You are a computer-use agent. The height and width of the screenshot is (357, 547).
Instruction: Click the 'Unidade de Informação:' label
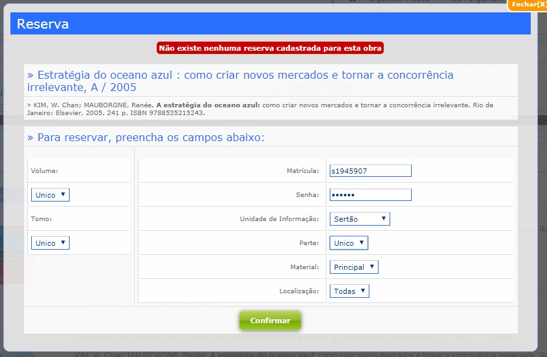(x=280, y=219)
